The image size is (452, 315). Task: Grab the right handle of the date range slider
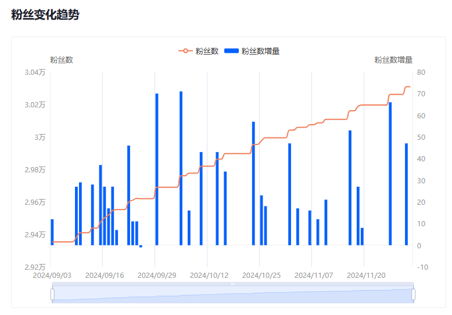[x=414, y=295]
